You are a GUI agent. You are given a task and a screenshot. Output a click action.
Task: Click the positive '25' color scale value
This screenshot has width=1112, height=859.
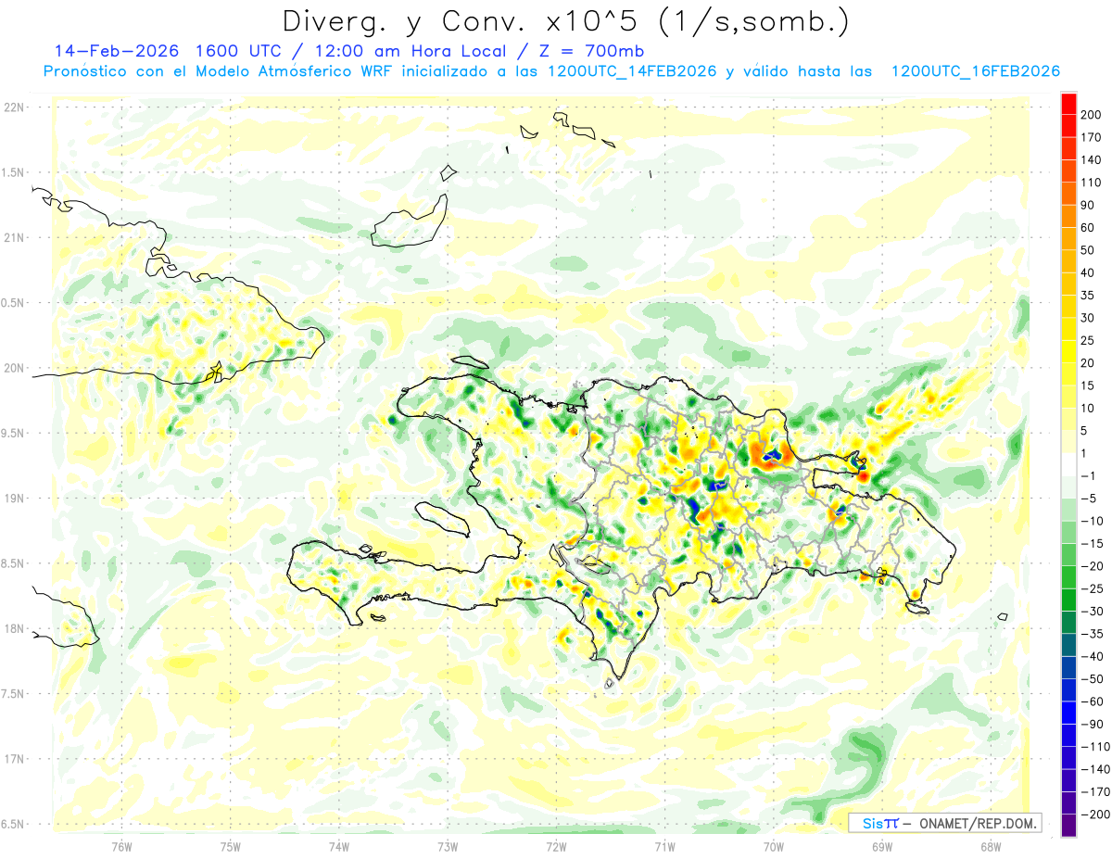tap(1090, 340)
